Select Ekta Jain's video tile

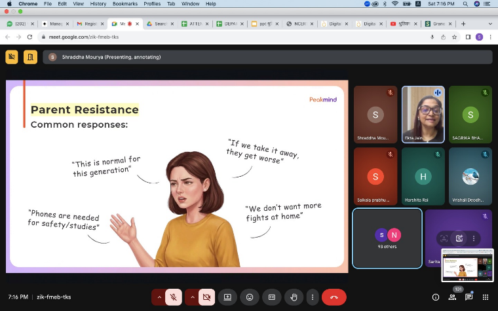coord(423,114)
